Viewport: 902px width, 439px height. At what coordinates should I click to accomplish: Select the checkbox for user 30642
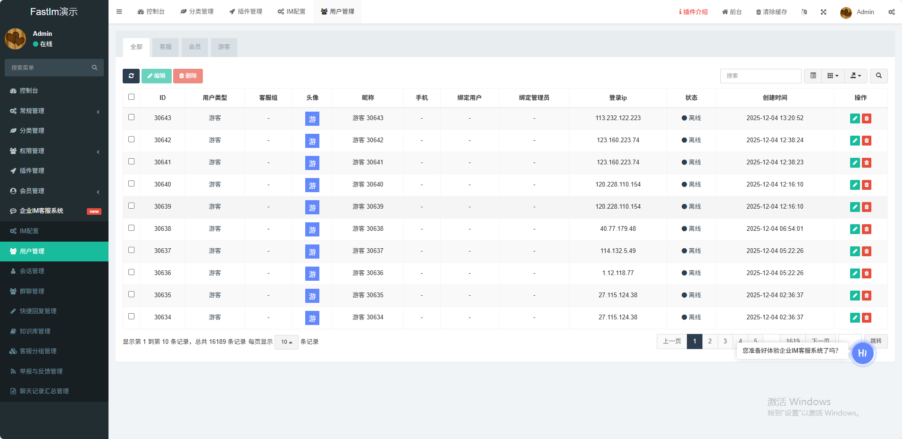(x=132, y=139)
